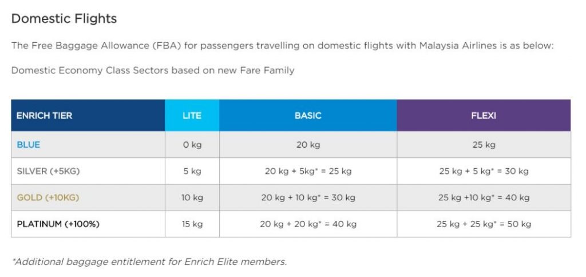The image size is (586, 277).
Task: Click the Gold Lite 10 kg cell
Action: pyautogui.click(x=192, y=197)
